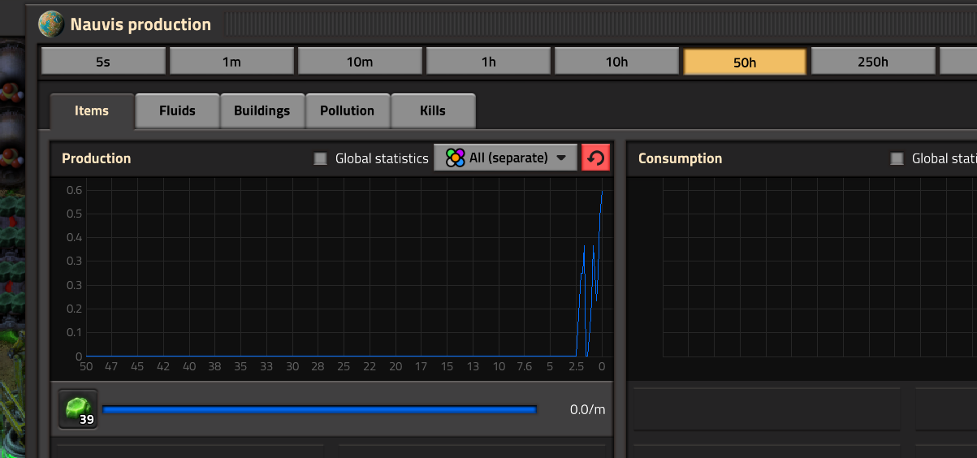Click the colored circles filter icon
This screenshot has width=977, height=458.
456,158
